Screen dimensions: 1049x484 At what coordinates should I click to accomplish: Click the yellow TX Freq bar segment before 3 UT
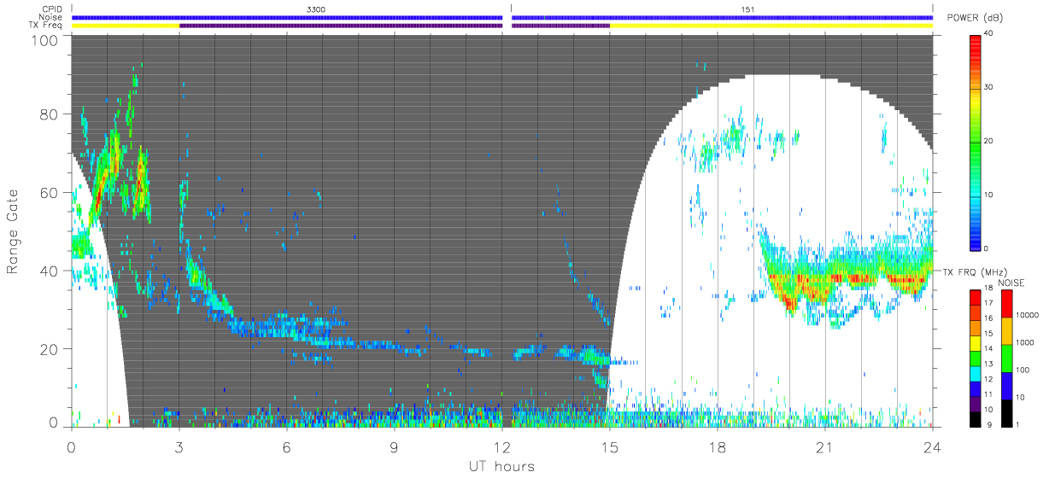(x=126, y=26)
